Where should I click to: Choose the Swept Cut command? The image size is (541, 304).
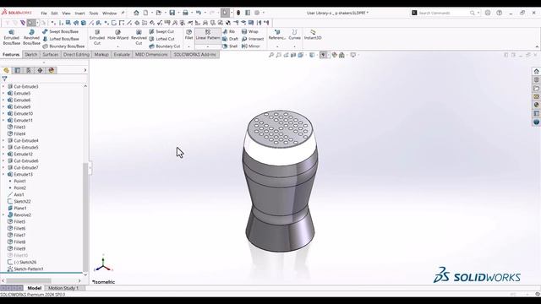[161, 31]
